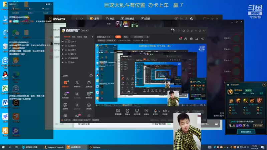Expand toolbox more-options circle next to 工具箱
The image size is (267, 150).
coord(91,76)
